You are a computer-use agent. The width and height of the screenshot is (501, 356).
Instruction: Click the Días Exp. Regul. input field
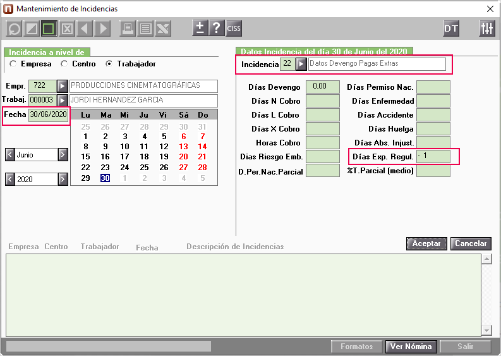(x=433, y=156)
